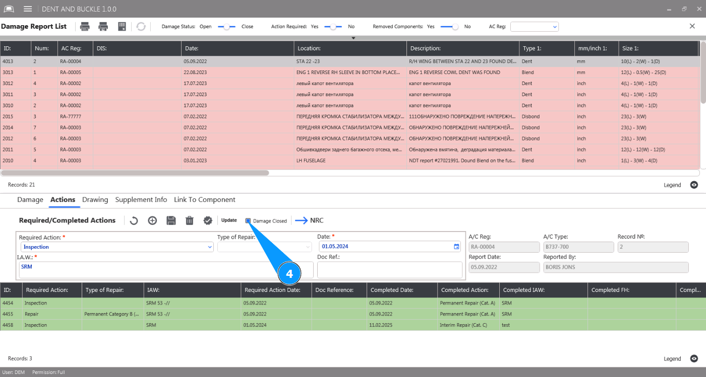Screen dimensions: 706x377
Task: Toggle the Damage Closed checkbox
Action: [248, 221]
